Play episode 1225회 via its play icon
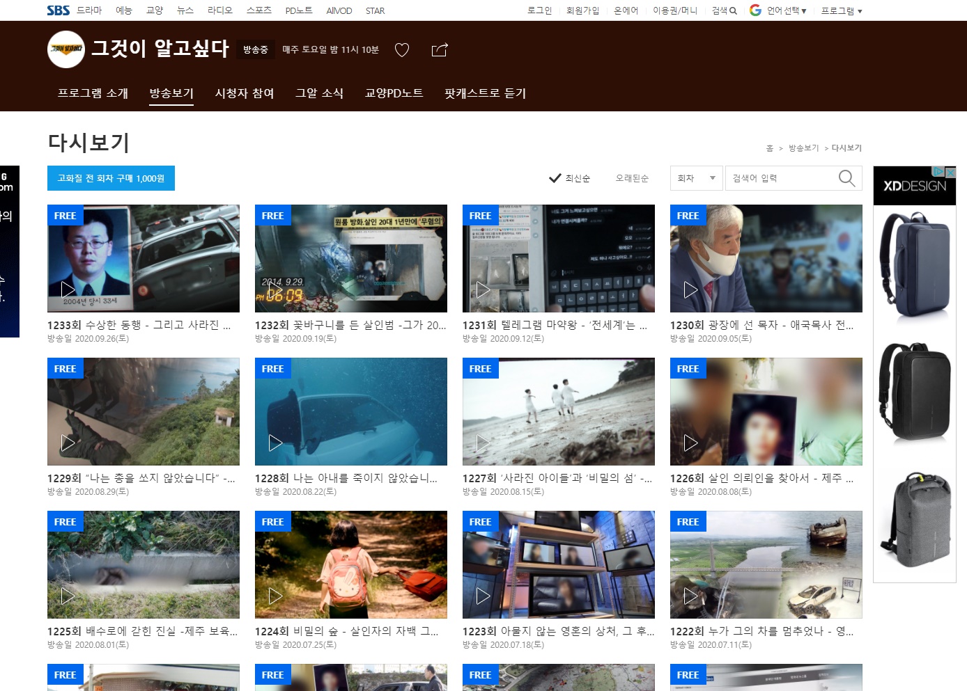This screenshot has height=691, width=967. (x=68, y=596)
